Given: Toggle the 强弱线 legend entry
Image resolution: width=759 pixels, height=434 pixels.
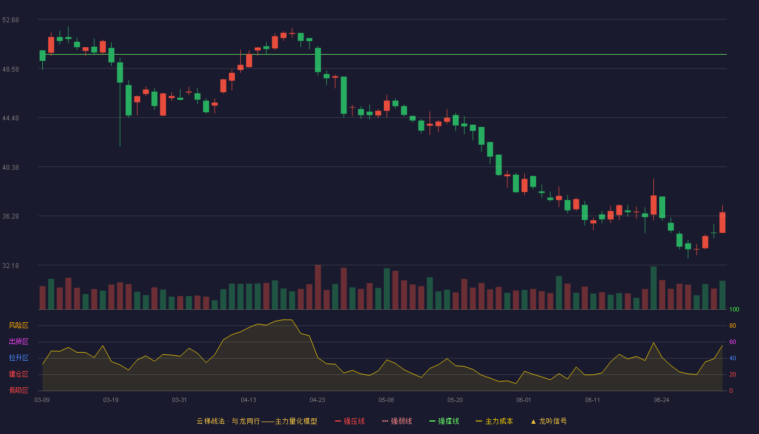Looking at the screenshot, I should 397,421.
